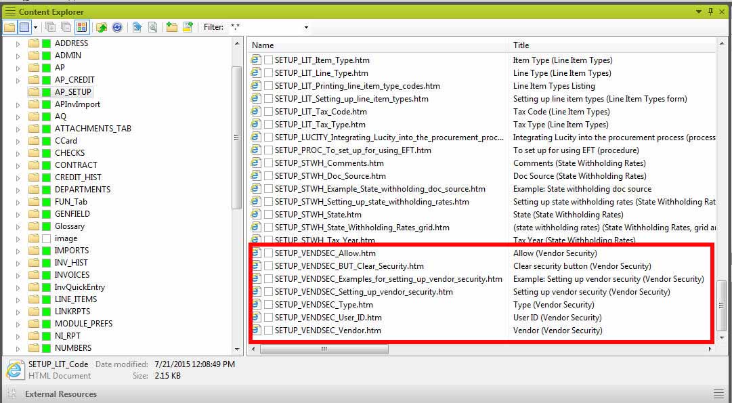
Task: Open the Content Explorer hamburger menu icon
Action: (9, 12)
